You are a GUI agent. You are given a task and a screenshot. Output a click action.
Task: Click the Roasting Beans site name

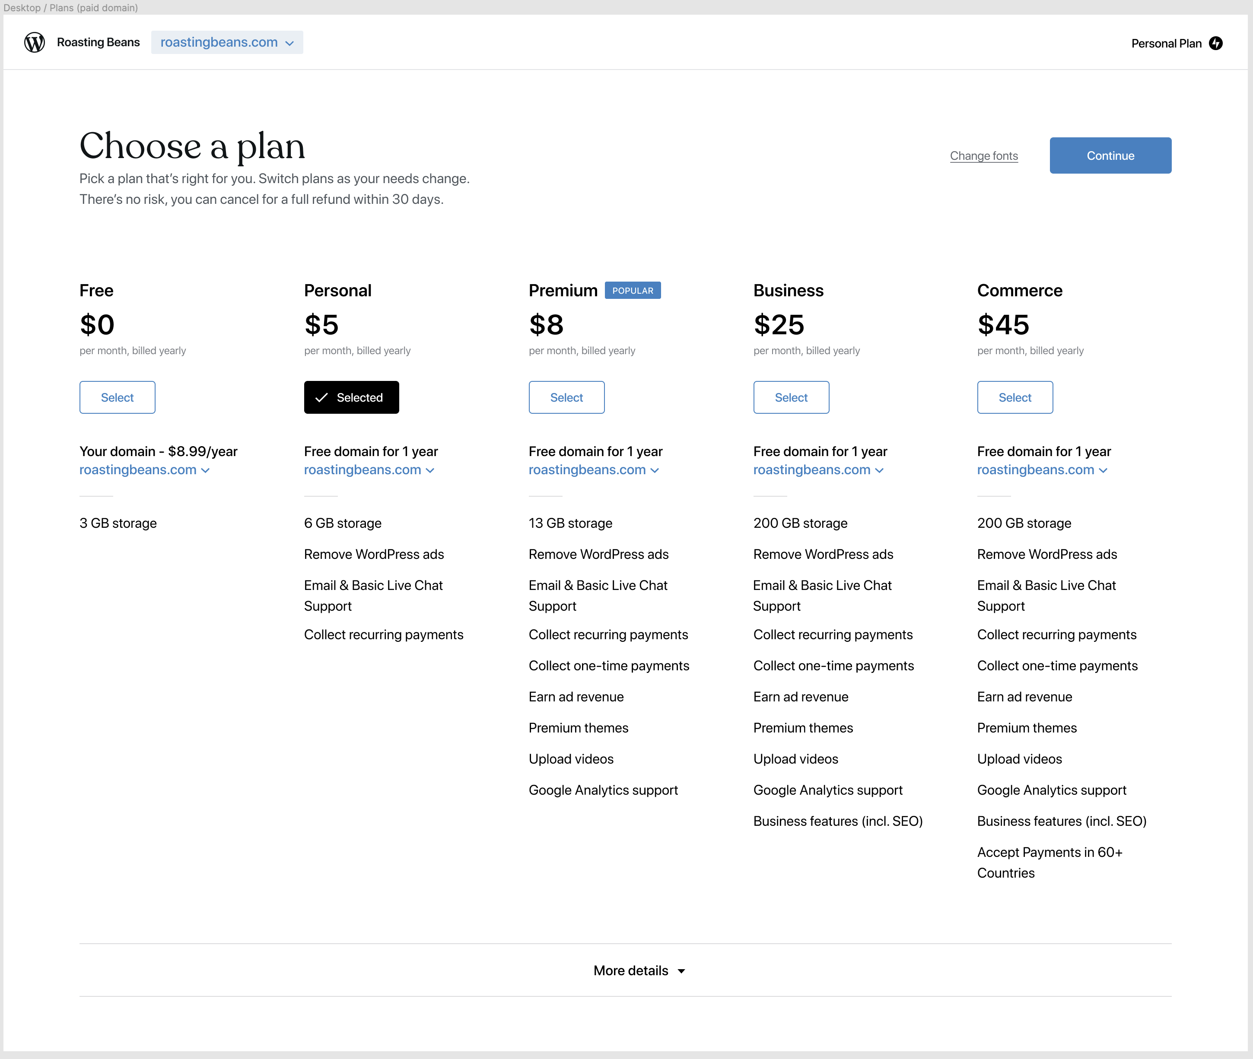tap(98, 43)
